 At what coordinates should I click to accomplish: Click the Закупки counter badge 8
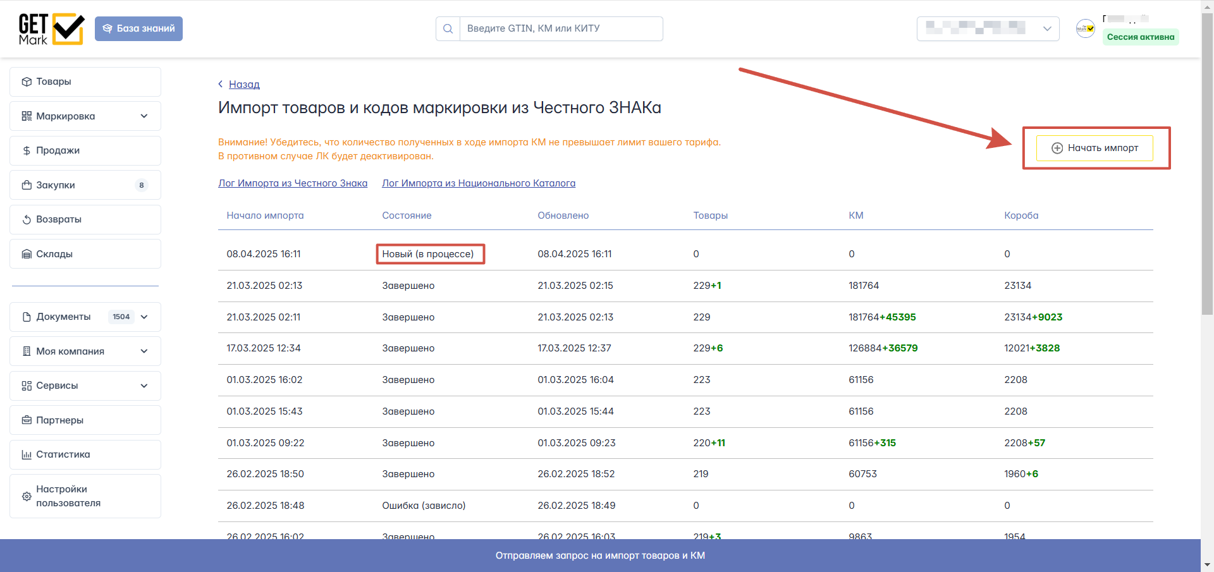141,185
